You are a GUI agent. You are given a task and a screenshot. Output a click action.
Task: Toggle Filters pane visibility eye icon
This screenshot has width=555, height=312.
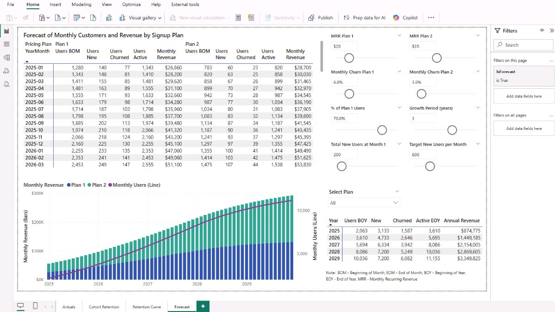click(x=542, y=31)
